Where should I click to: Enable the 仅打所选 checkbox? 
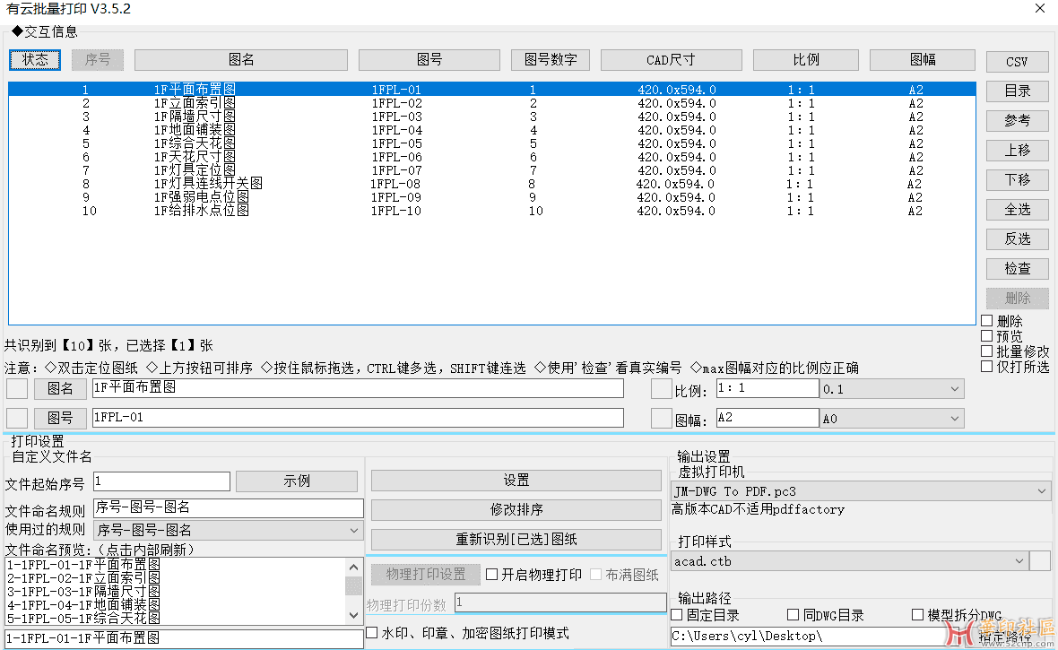(x=986, y=367)
